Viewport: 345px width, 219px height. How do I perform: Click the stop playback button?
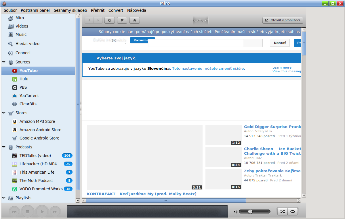point(28,212)
